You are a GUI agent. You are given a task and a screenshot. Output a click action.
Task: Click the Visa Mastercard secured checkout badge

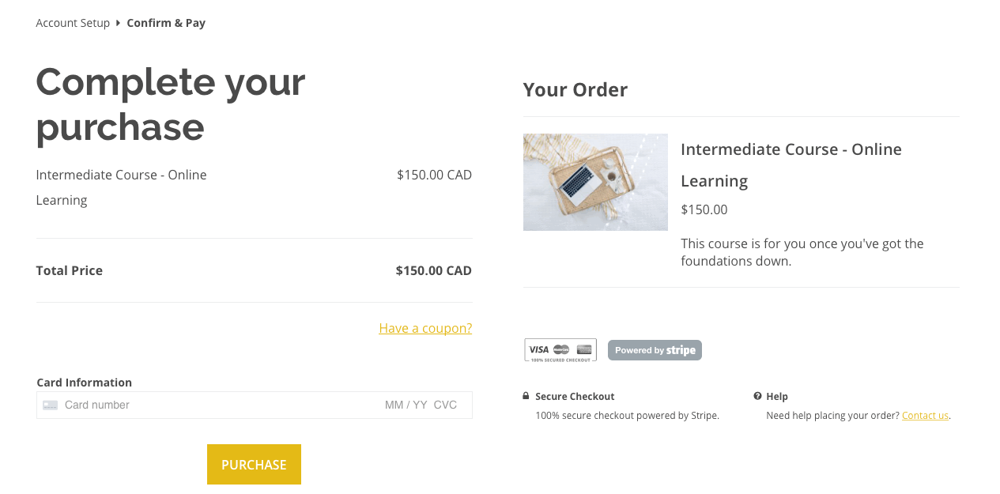click(560, 350)
